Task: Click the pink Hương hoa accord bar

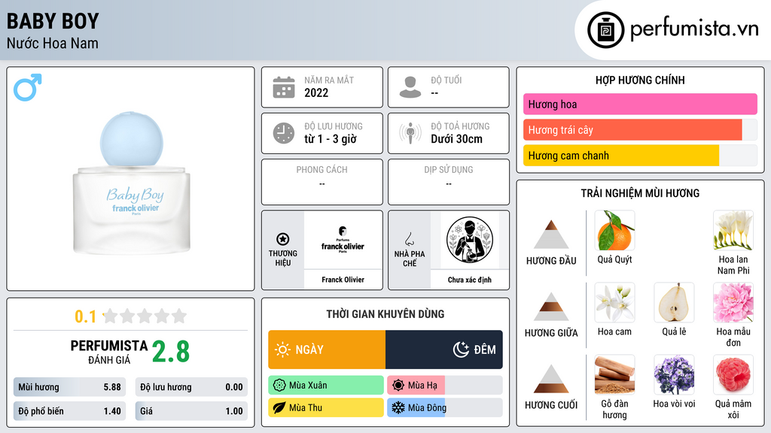Action: (640, 104)
